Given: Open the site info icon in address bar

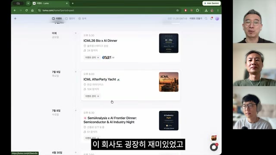Looking at the screenshot, I should 39,10.
